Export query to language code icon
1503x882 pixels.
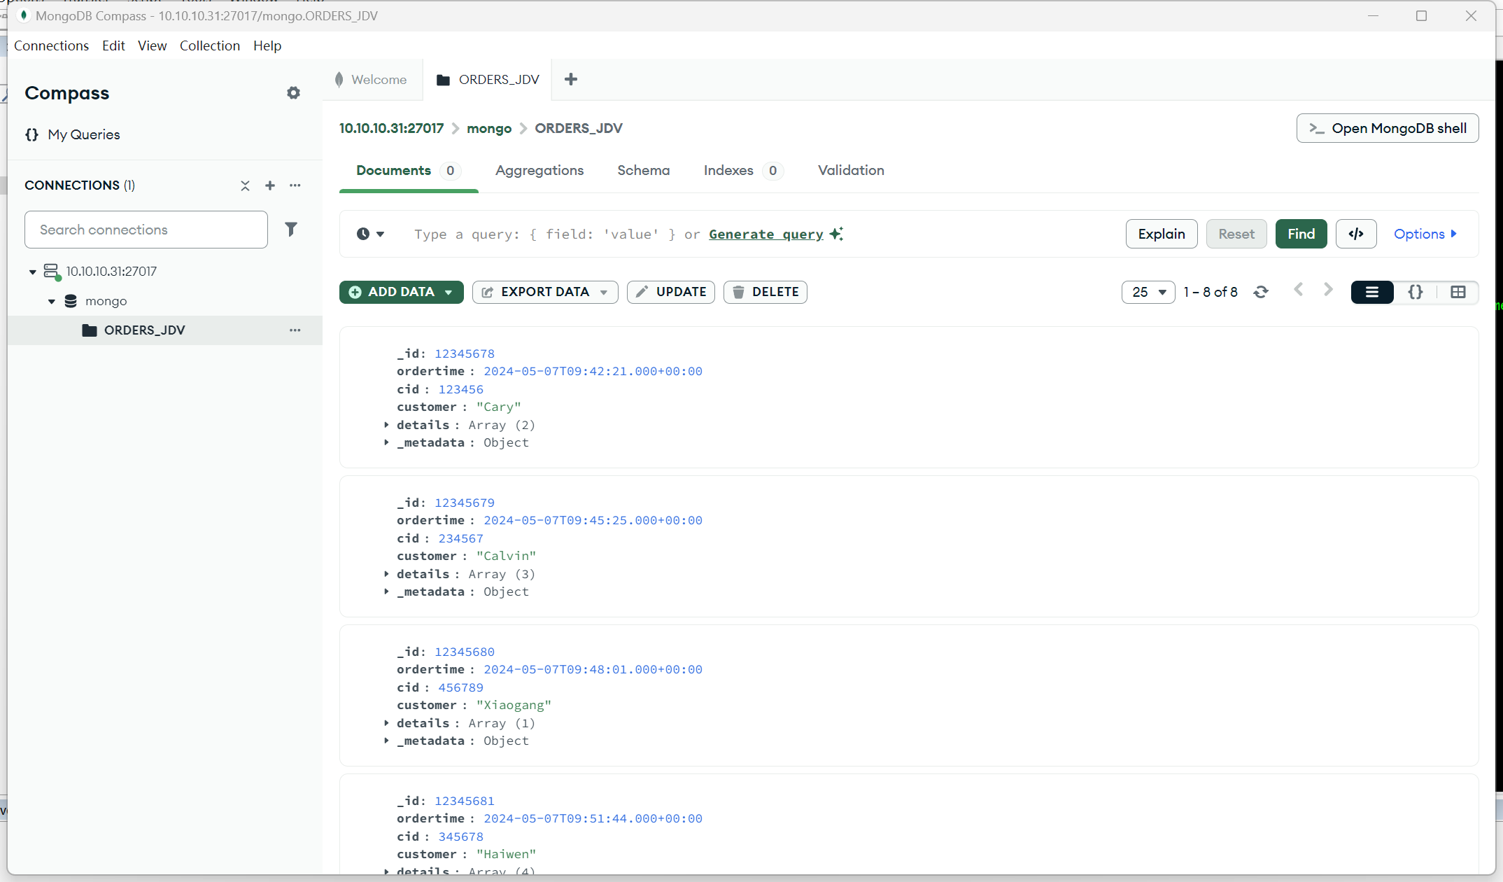pos(1356,234)
